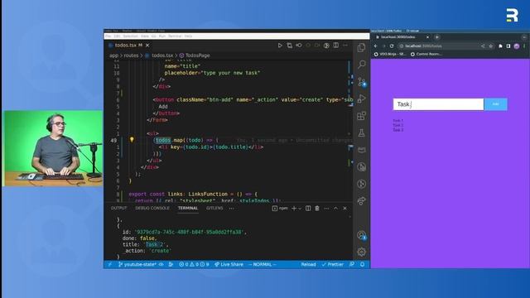This screenshot has width=530, height=298.
Task: Open the VDO.Ninja bookmark
Action: click(390, 54)
